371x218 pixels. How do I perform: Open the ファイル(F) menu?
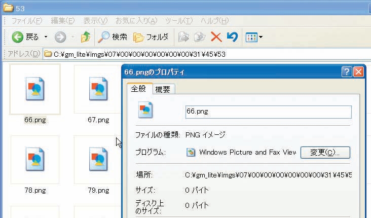(x=27, y=21)
